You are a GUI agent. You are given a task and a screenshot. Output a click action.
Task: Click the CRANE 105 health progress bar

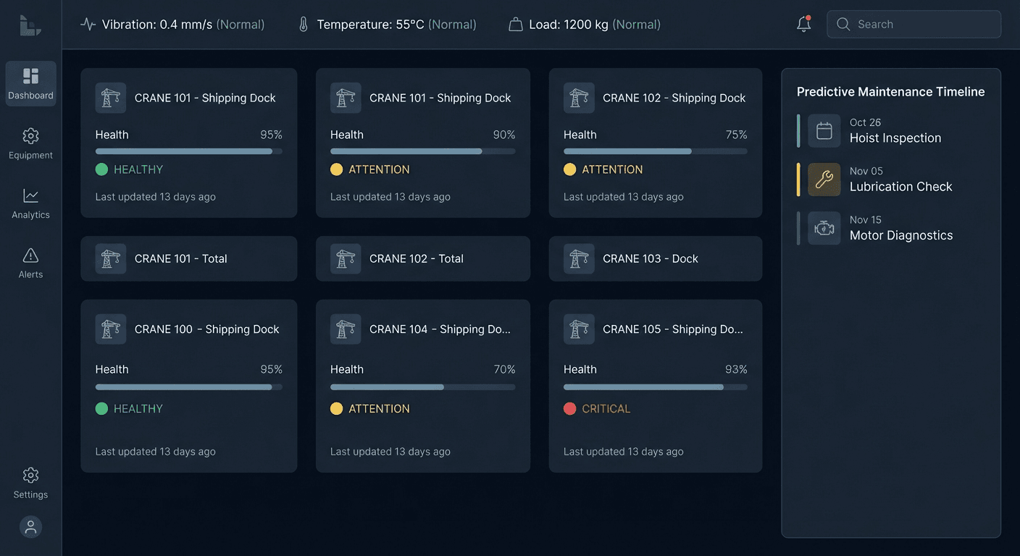click(x=655, y=387)
